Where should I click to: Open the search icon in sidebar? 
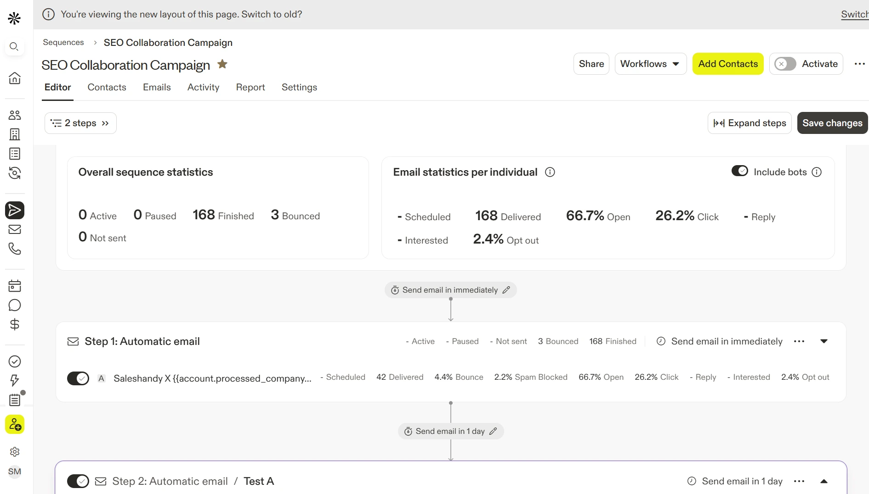pos(14,46)
